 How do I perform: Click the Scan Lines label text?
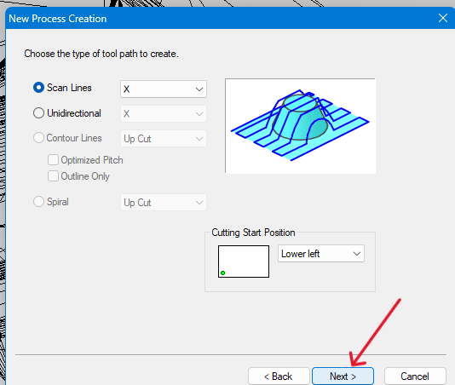[x=69, y=88]
